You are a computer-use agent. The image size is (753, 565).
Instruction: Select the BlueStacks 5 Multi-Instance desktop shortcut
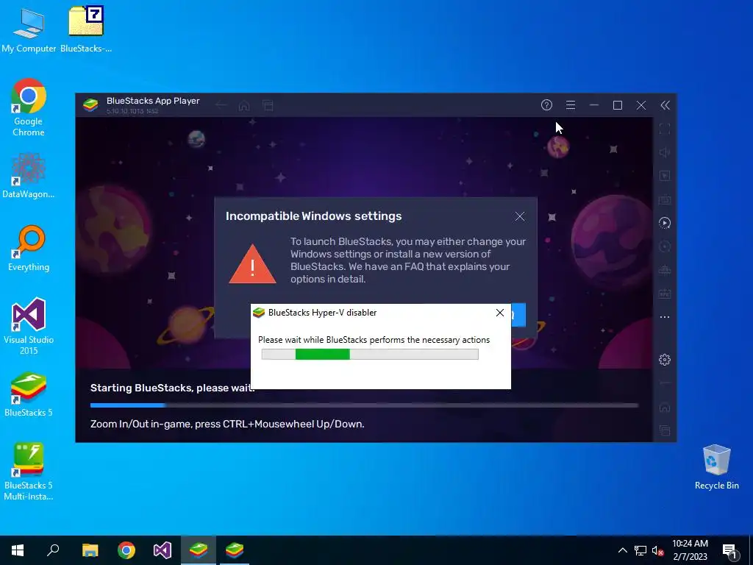point(29,472)
